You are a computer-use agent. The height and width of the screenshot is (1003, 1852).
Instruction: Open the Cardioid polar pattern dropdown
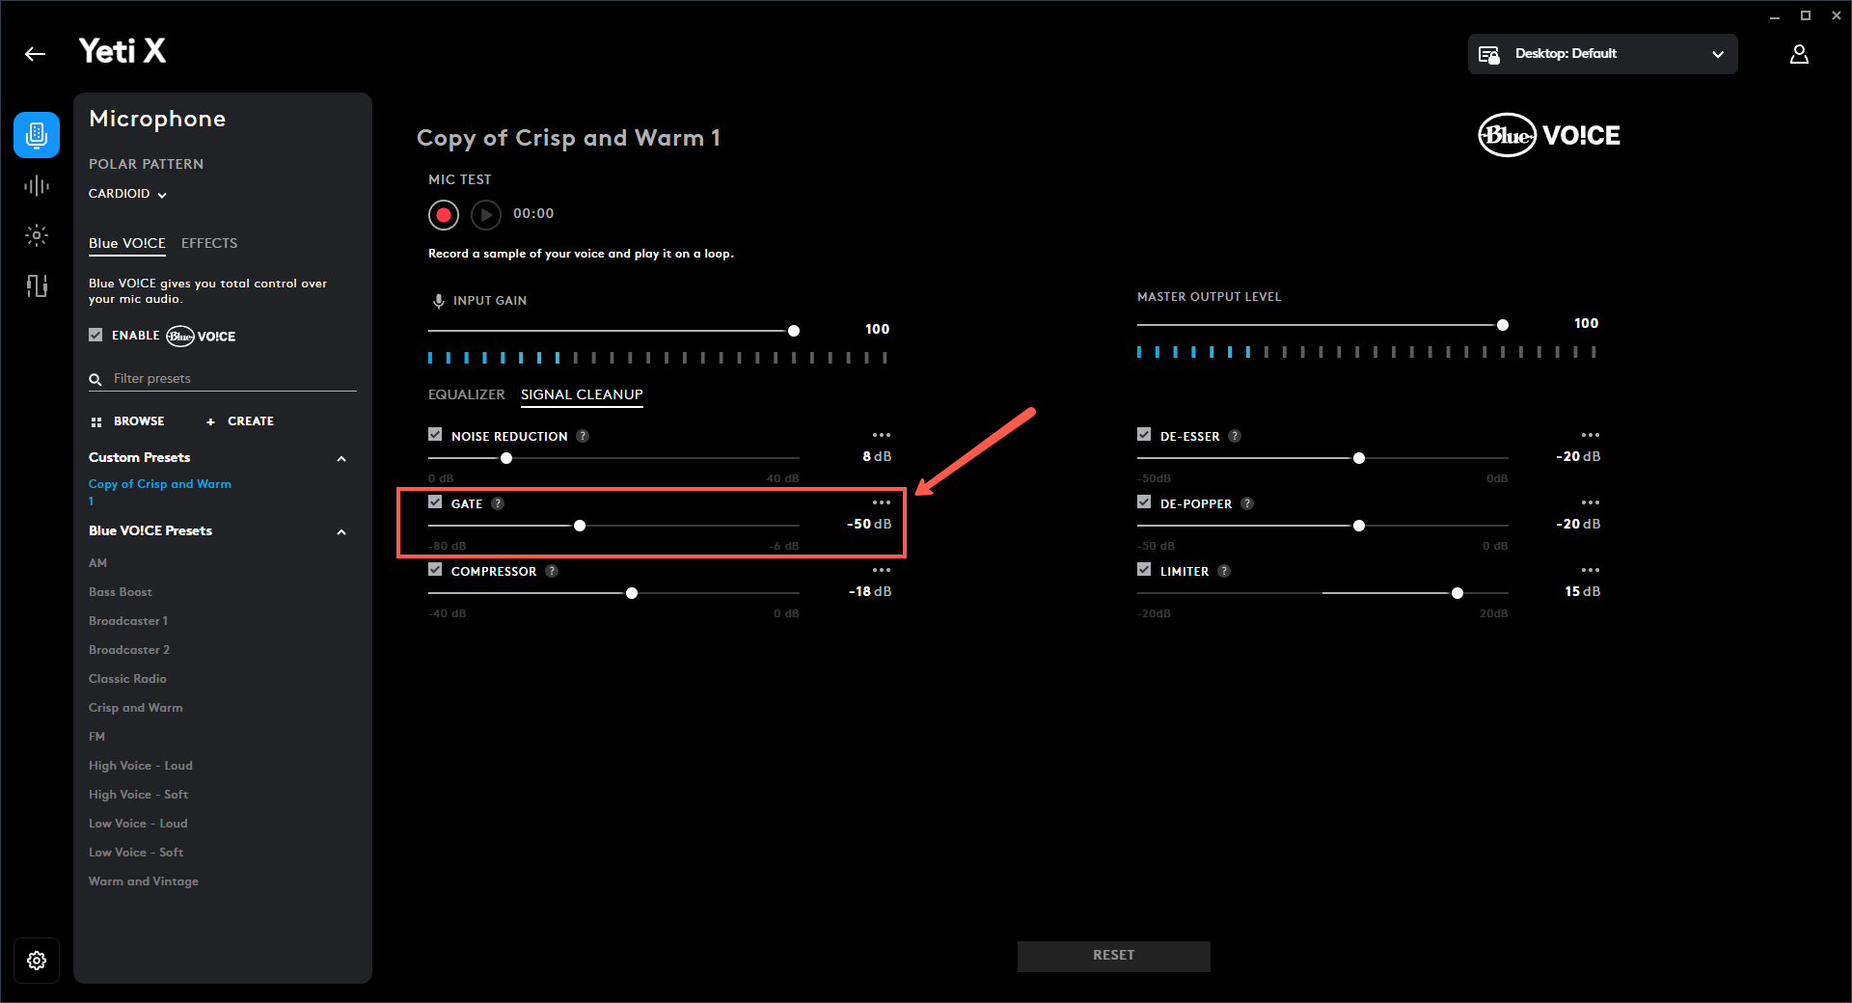(127, 194)
